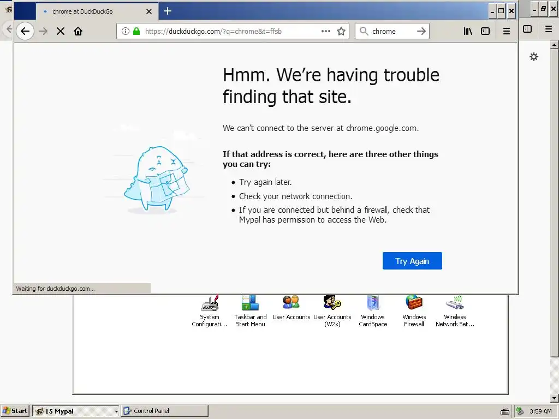Submit search with the arrow in search box
559x419 pixels.
[421, 31]
